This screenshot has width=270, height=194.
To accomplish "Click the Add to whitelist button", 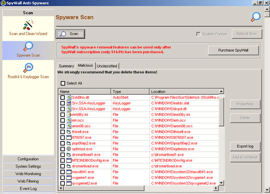I will click(x=245, y=157).
